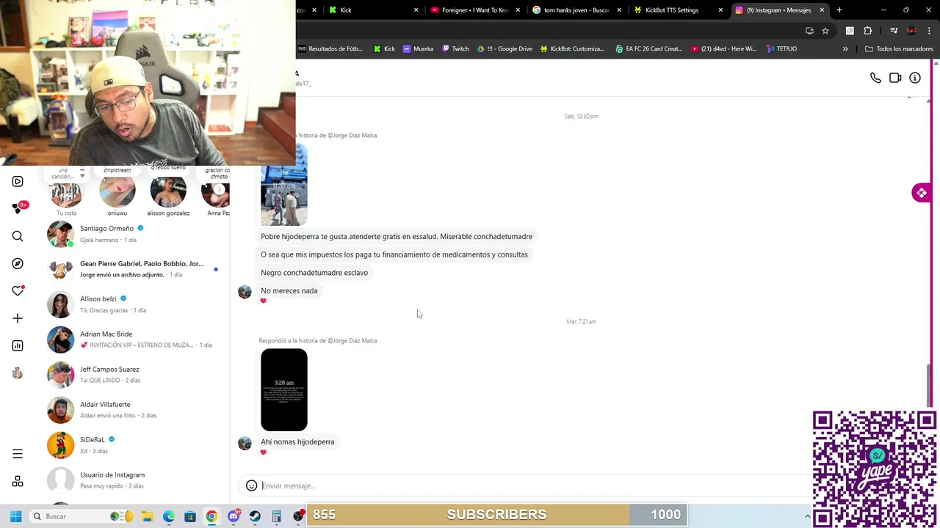Image resolution: width=940 pixels, height=528 pixels.
Task: Open chat with Jeff Campos Suarez
Action: pos(137,375)
